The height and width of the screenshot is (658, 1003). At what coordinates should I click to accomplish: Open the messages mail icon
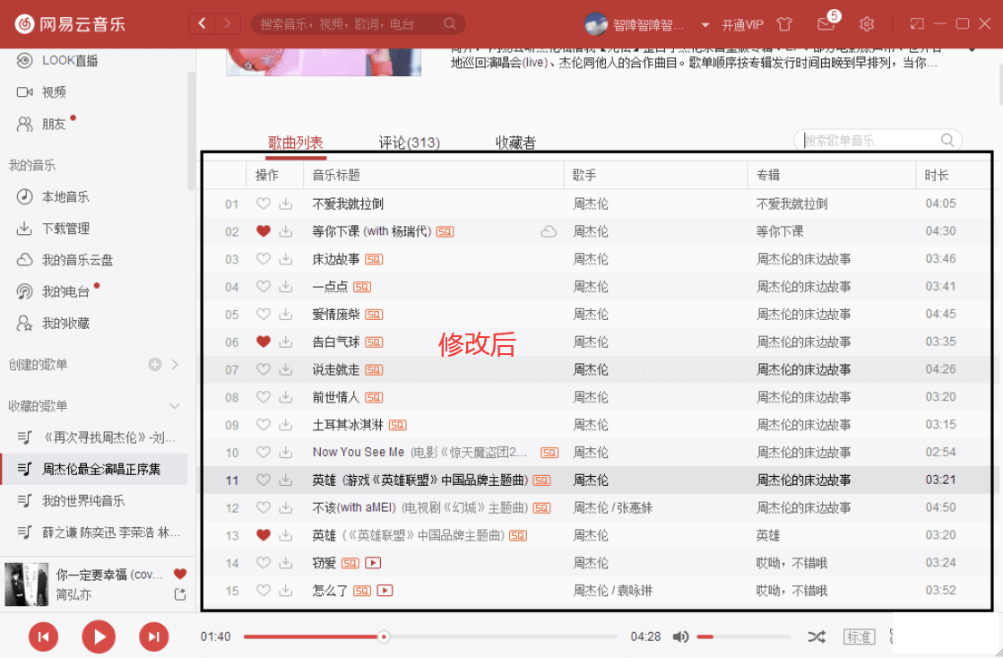[x=826, y=24]
